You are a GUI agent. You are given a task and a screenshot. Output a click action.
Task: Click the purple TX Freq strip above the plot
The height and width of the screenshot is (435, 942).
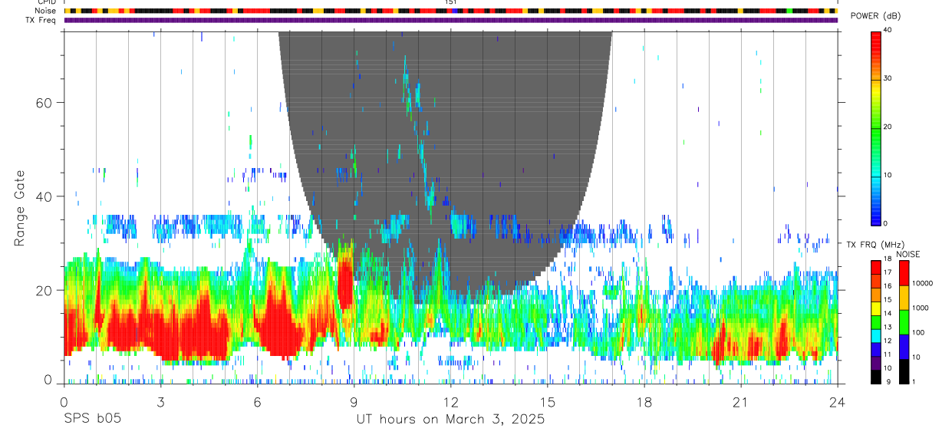pyautogui.click(x=450, y=20)
